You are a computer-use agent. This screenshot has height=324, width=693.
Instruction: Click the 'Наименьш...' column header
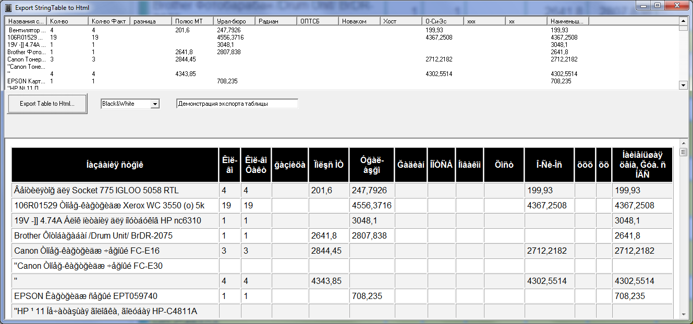coord(568,21)
